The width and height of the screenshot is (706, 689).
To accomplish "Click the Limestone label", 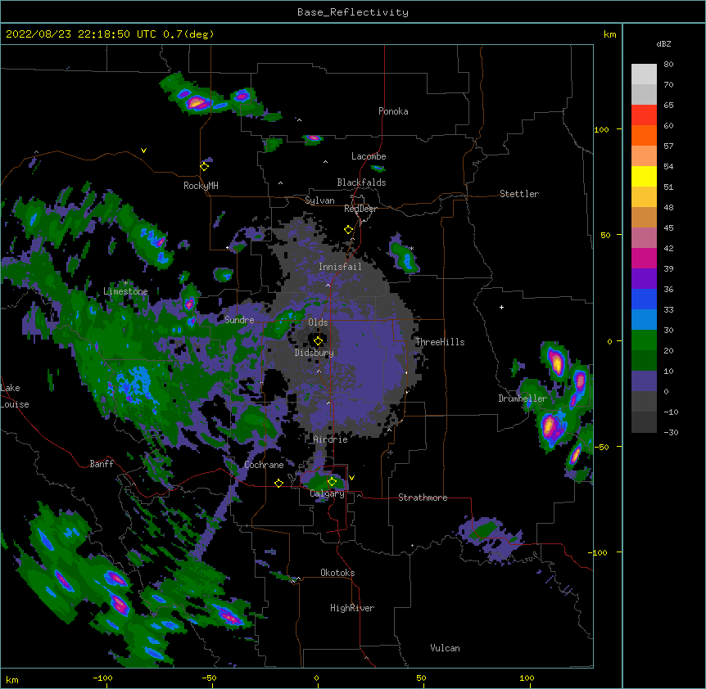I will (x=125, y=291).
